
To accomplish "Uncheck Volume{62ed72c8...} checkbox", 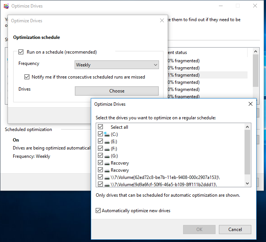I will pos(101,177).
